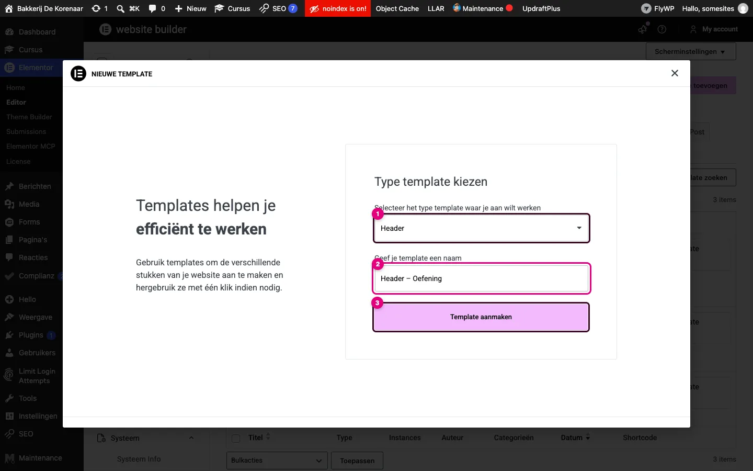This screenshot has height=471, width=753.
Task: Open Berichten in the sidebar
Action: point(35,186)
